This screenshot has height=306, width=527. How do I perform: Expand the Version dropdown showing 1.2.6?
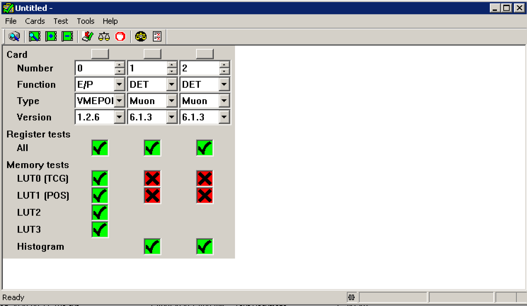pos(119,117)
